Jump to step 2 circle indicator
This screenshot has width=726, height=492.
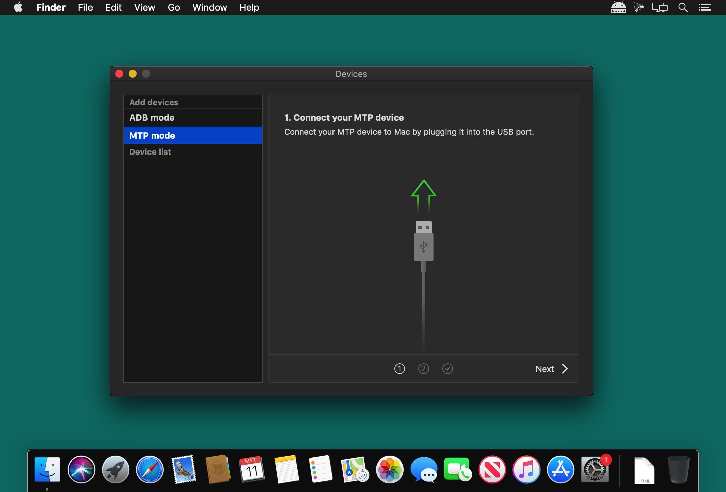423,369
